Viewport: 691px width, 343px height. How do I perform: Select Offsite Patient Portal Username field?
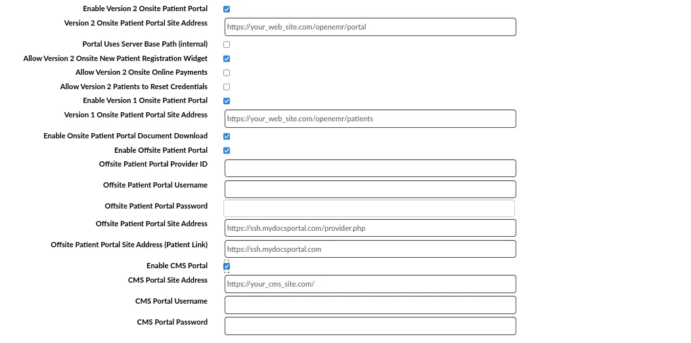click(x=370, y=190)
